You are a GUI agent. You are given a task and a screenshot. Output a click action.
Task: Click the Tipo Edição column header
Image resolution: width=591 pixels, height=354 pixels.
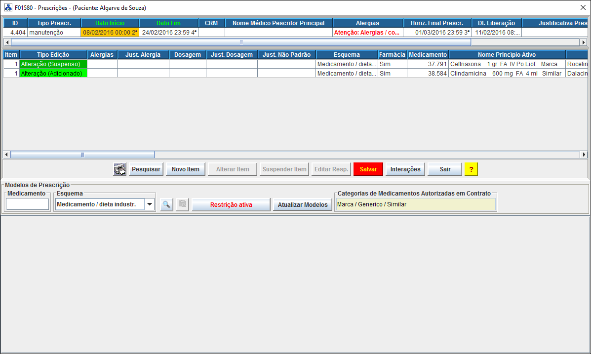click(53, 55)
